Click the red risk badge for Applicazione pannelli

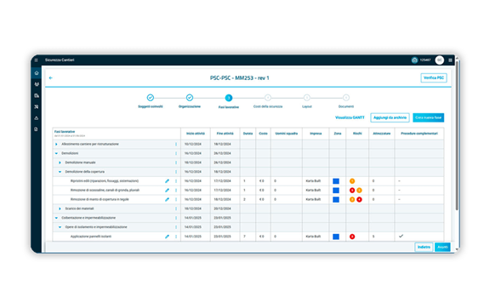(x=352, y=237)
